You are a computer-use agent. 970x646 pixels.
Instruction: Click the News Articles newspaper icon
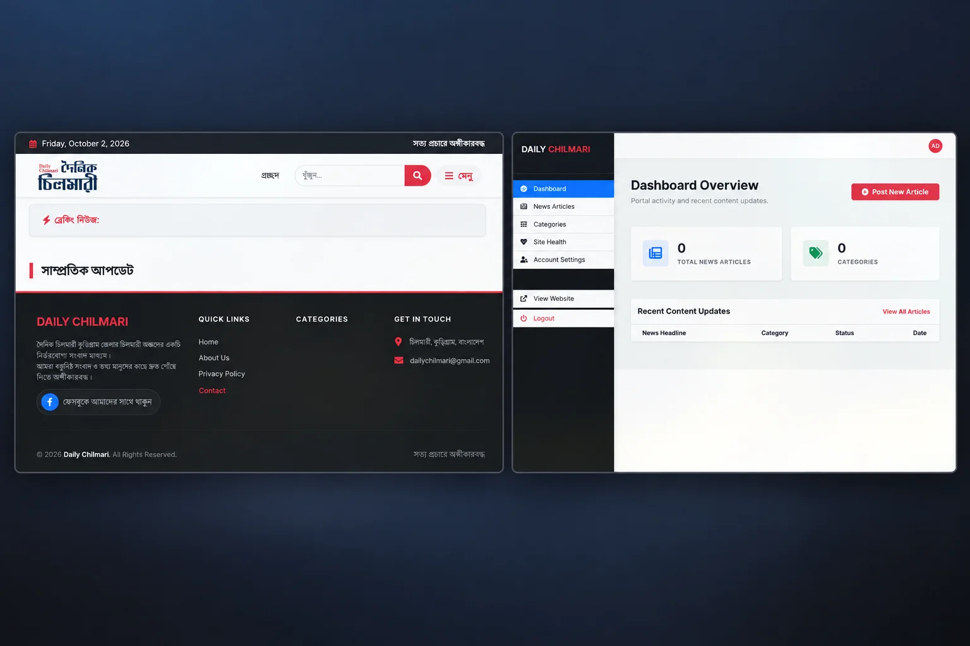click(x=524, y=207)
